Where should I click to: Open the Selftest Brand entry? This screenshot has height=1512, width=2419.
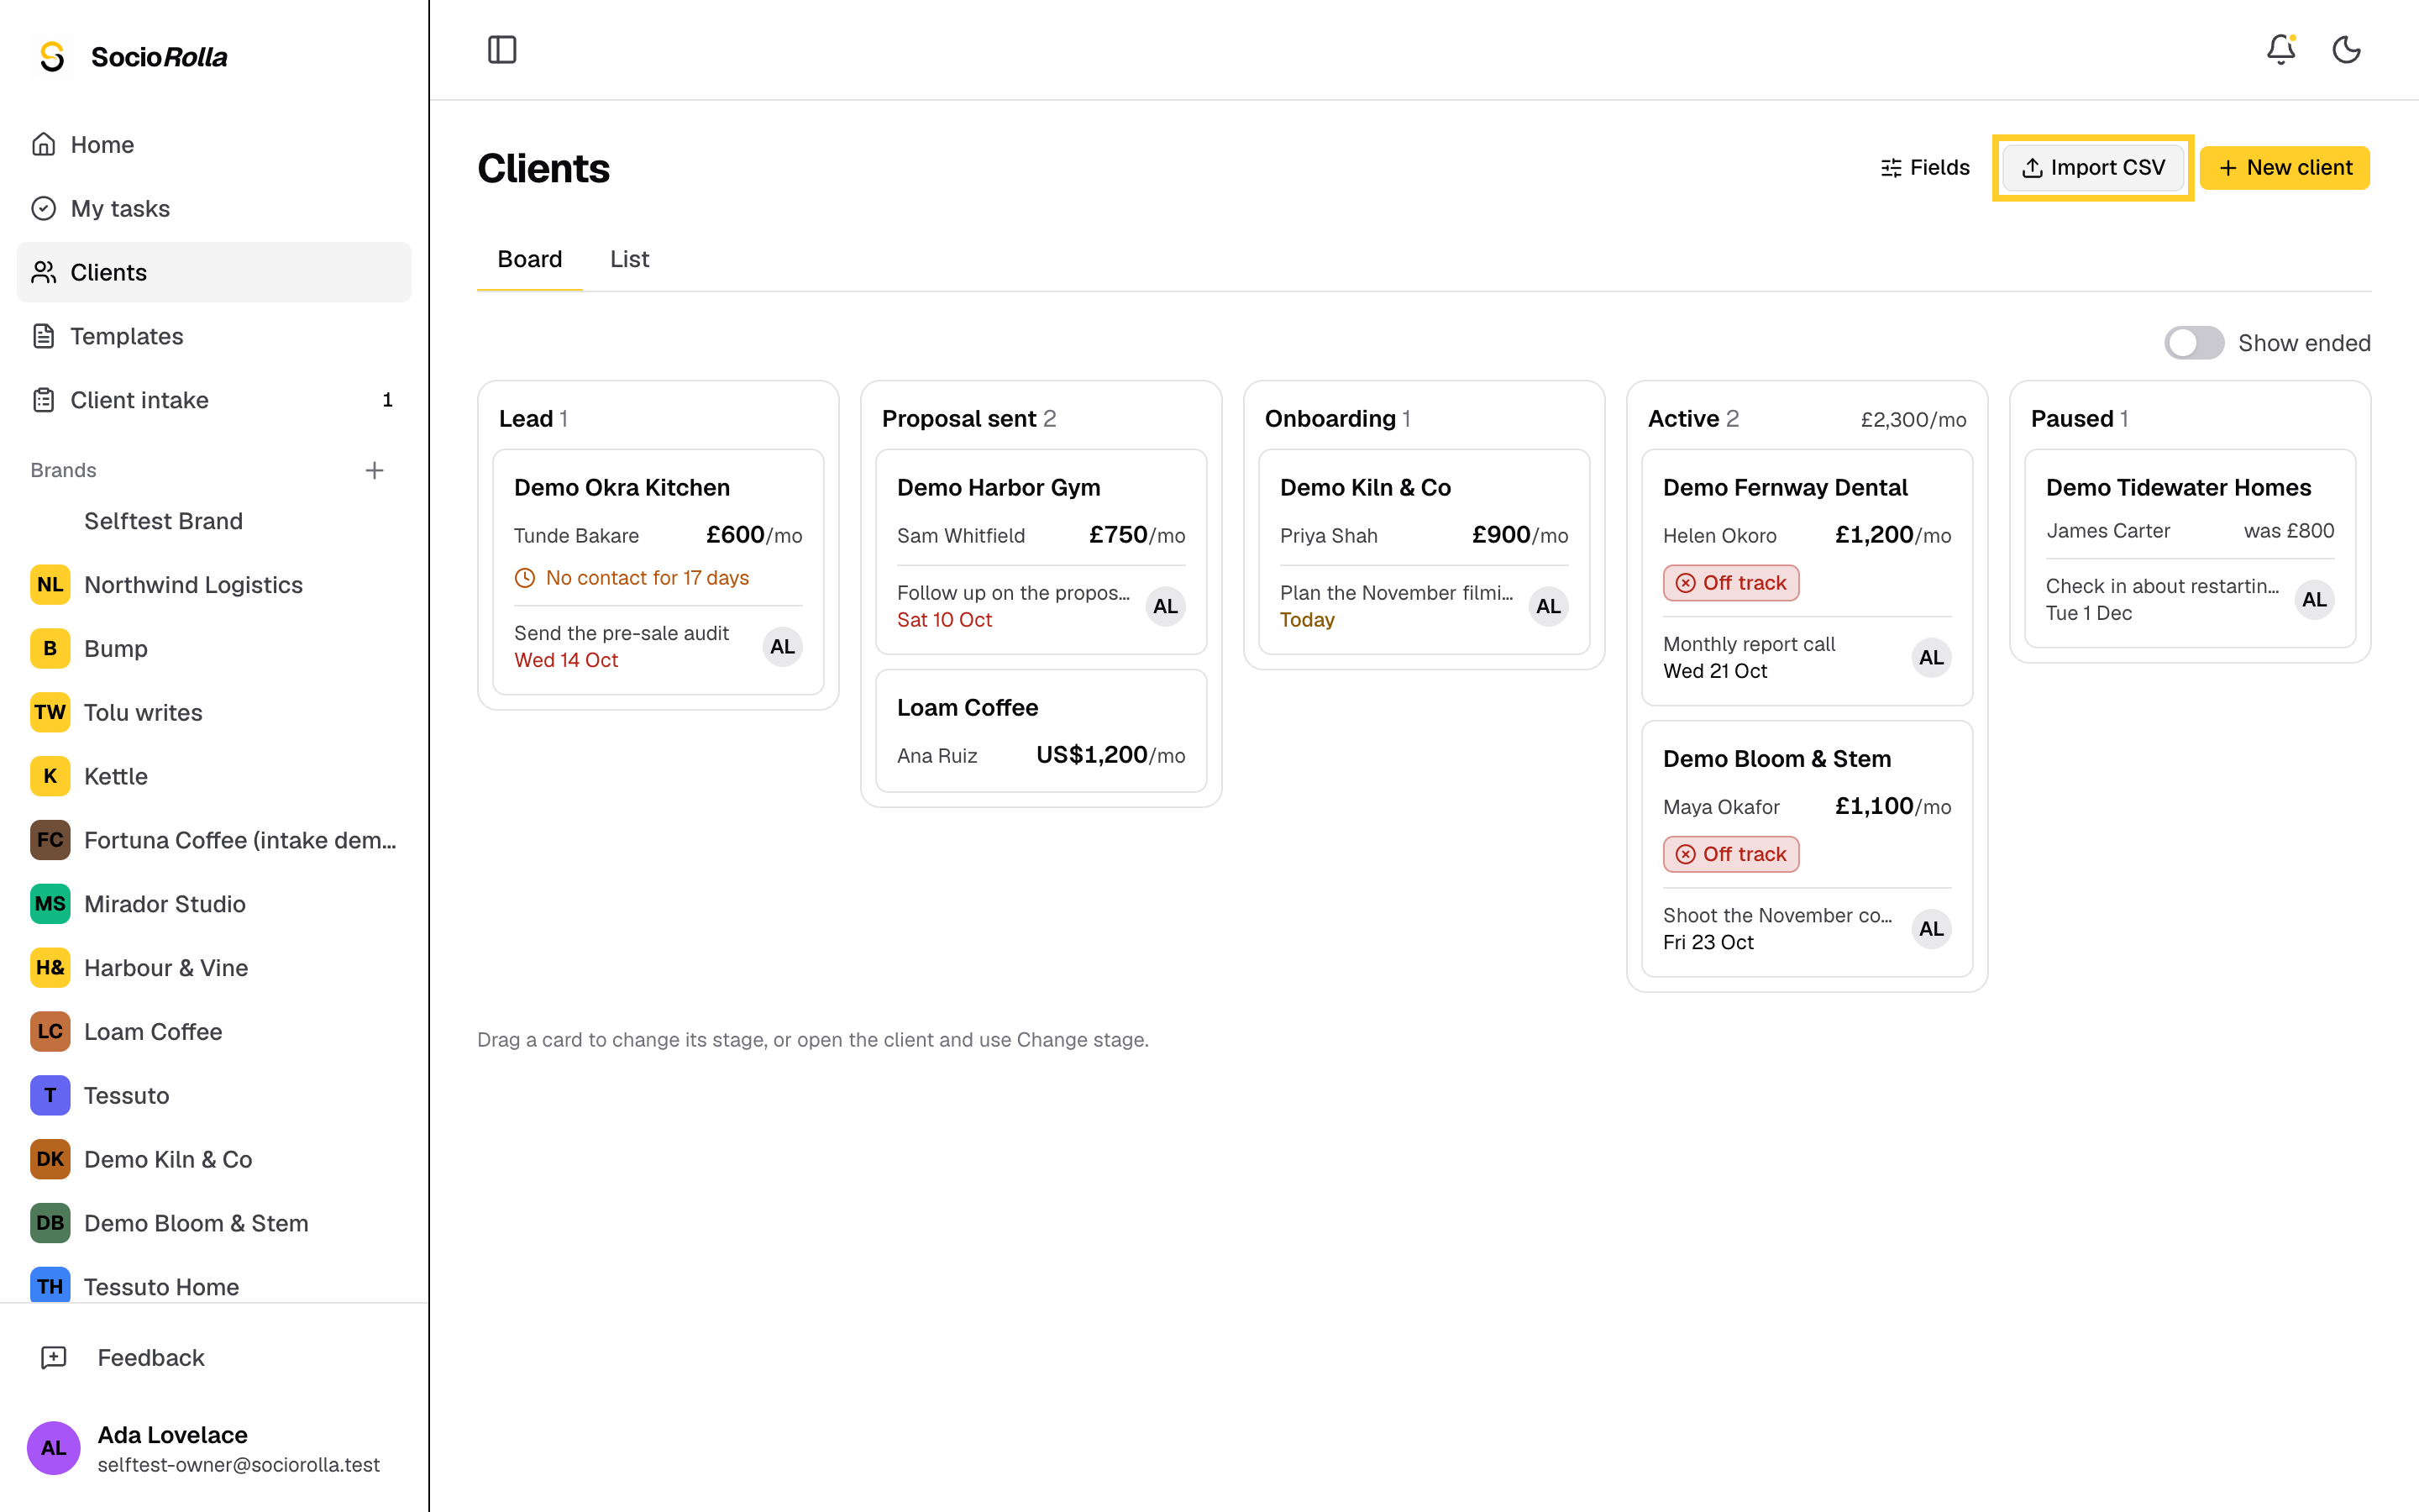pos(214,521)
